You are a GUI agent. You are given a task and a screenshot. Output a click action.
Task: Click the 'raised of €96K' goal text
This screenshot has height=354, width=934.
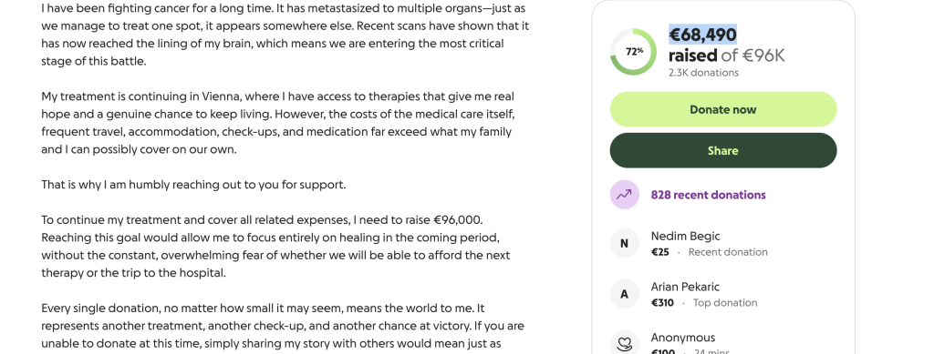727,56
